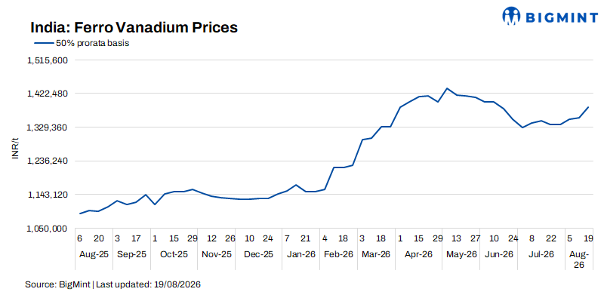Viewport: 604px width, 301px height.
Task: Click the last data point at Aug-26 19
Action: [589, 107]
